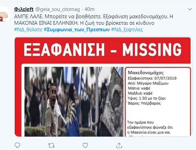This screenshot has height=150, width=196.
Task: Click the Βάρος: Υπέρβαρος line in poster
Action: pyautogui.click(x=144, y=103)
